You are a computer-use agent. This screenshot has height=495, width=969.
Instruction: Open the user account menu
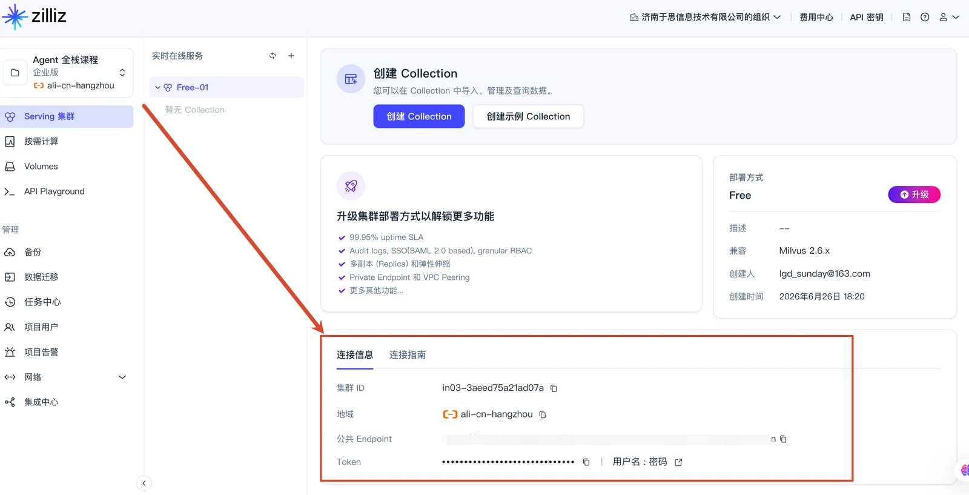(x=949, y=17)
